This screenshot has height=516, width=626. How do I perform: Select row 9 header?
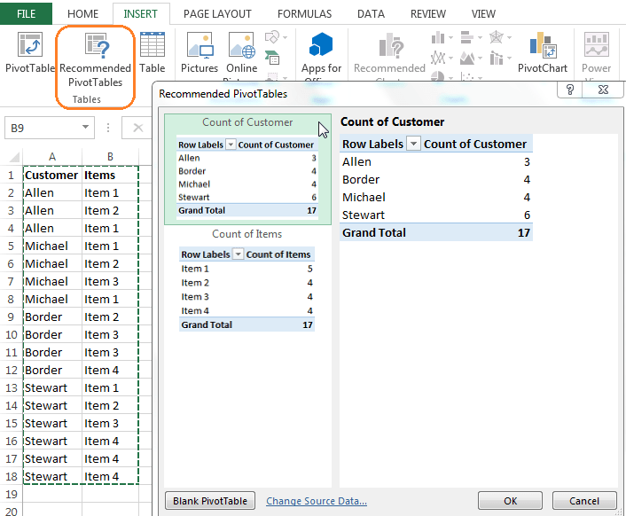pos(12,317)
